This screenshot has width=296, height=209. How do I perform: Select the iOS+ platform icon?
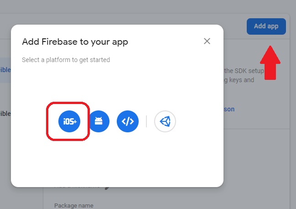click(x=69, y=121)
